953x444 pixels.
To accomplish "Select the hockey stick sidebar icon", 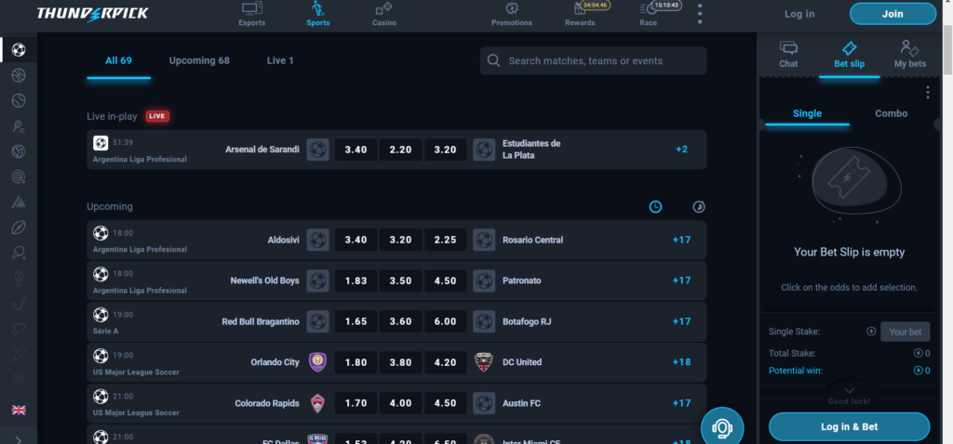I will click(19, 304).
